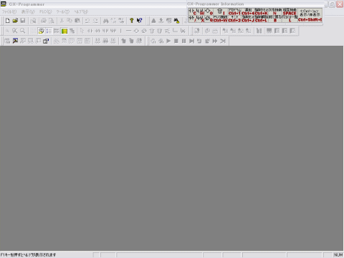Click the Find binoculars icon
Image resolution: width=344 pixels, height=258 pixels.
point(106,21)
